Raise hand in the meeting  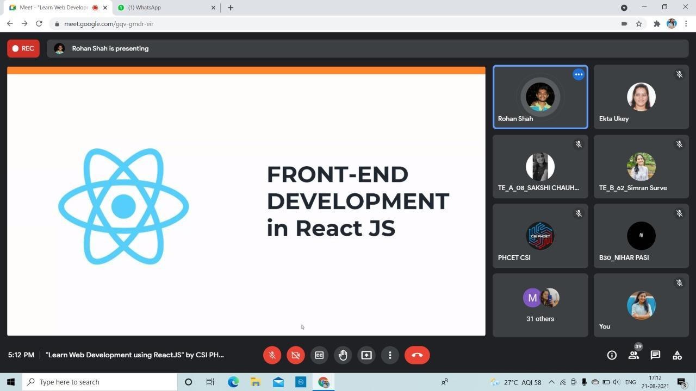[343, 355]
